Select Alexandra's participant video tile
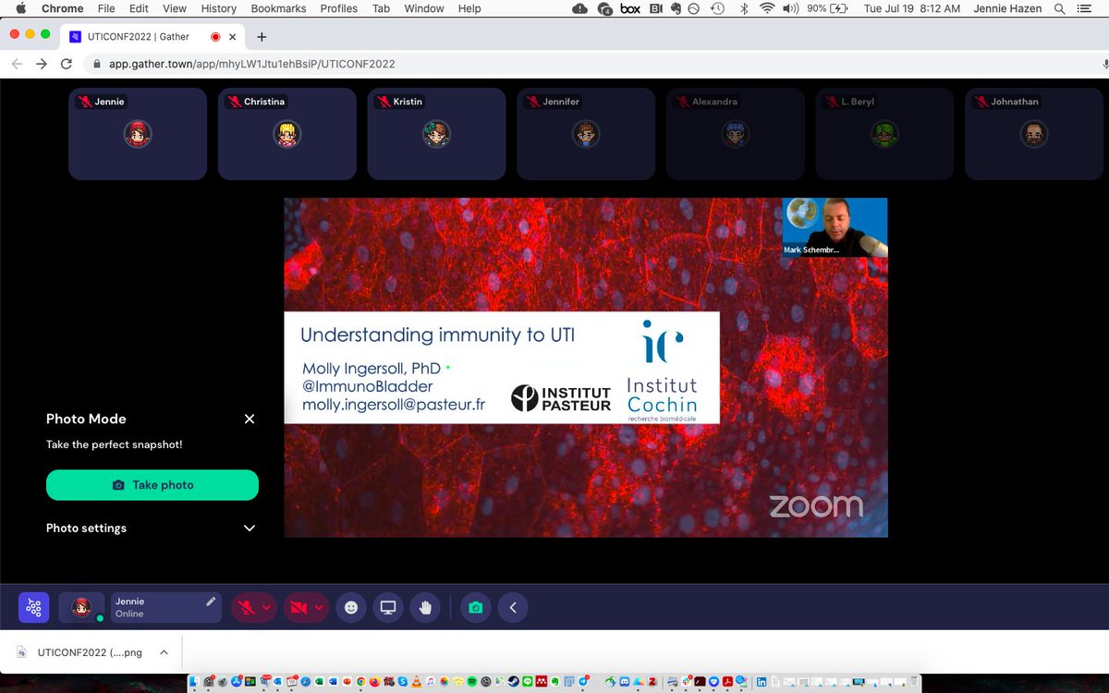1109x693 pixels. tap(736, 133)
